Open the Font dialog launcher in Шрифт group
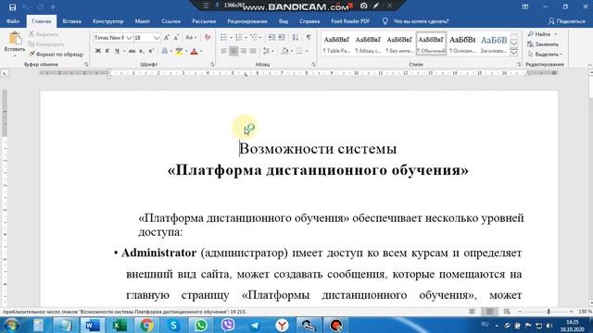 tap(212, 65)
